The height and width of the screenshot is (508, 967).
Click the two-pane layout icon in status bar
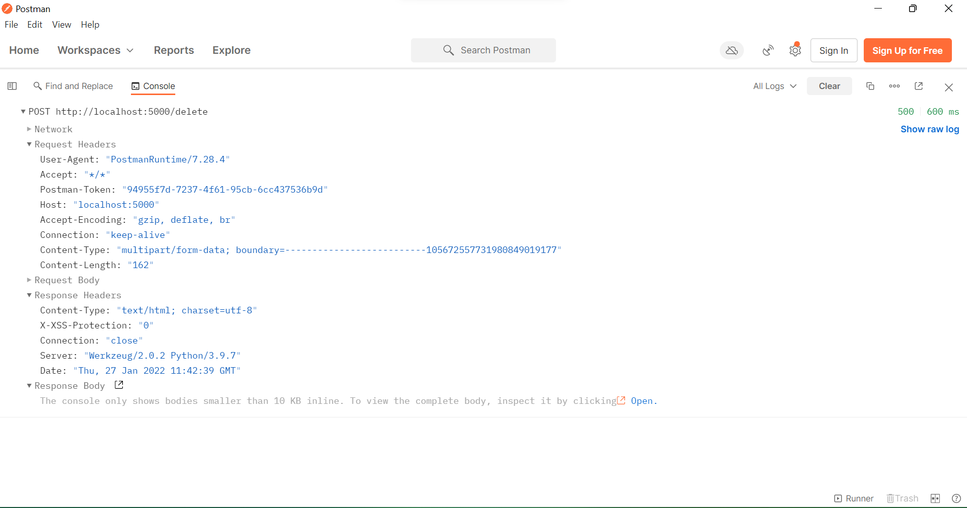click(x=935, y=498)
